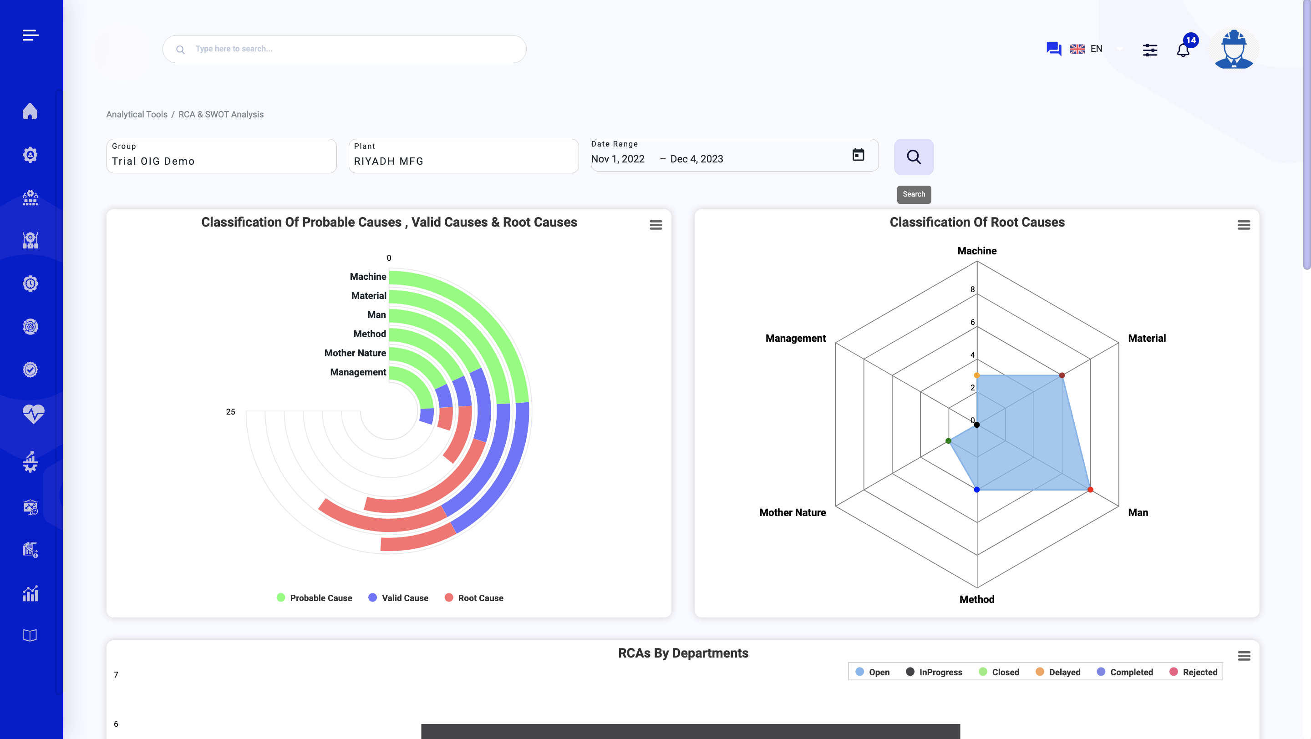Screen dimensions: 1311x739
Task: Toggle Closed status legend item
Action: [999, 673]
